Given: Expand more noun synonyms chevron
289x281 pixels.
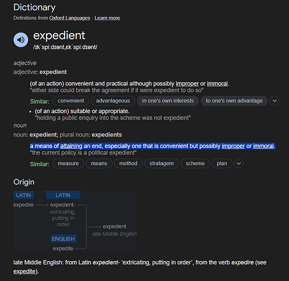Looking at the screenshot, I should [x=239, y=164].
